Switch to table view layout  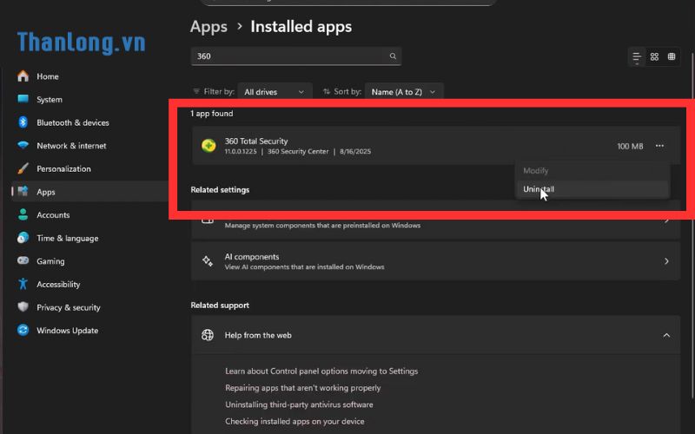point(672,56)
